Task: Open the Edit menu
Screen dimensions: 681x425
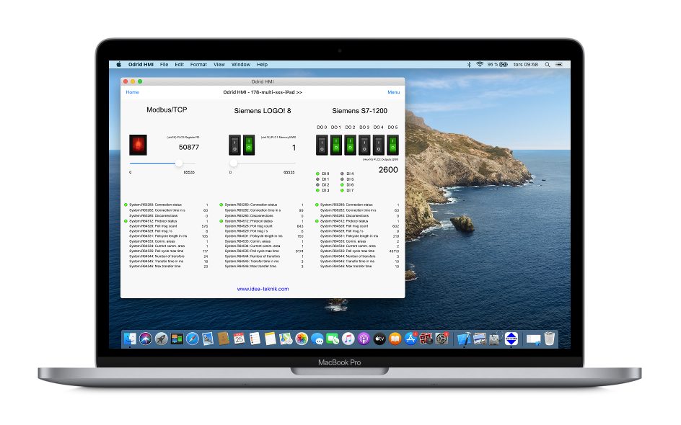Action: [x=180, y=65]
